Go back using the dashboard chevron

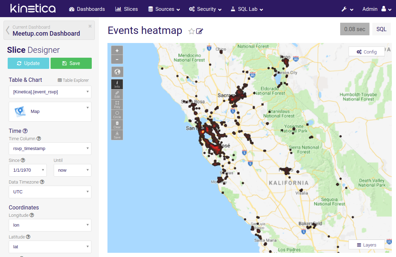click(x=8, y=30)
